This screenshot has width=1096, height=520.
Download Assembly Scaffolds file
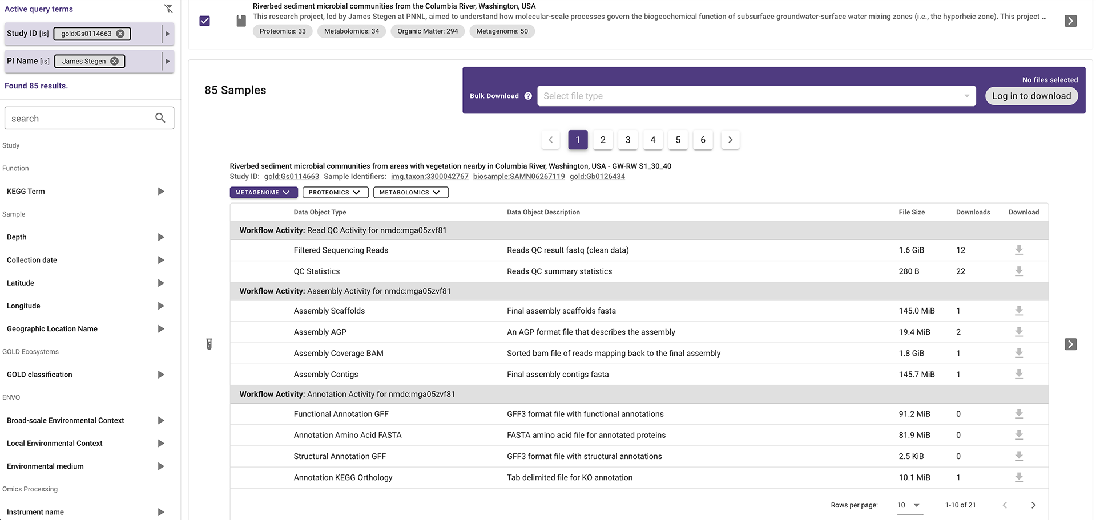tap(1019, 311)
